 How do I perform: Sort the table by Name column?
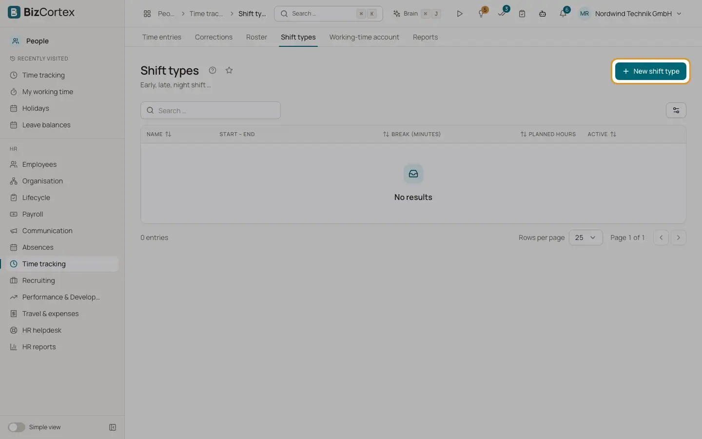159,134
